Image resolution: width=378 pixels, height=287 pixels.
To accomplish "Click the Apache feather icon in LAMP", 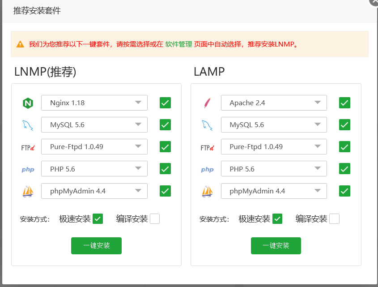I will (x=208, y=103).
